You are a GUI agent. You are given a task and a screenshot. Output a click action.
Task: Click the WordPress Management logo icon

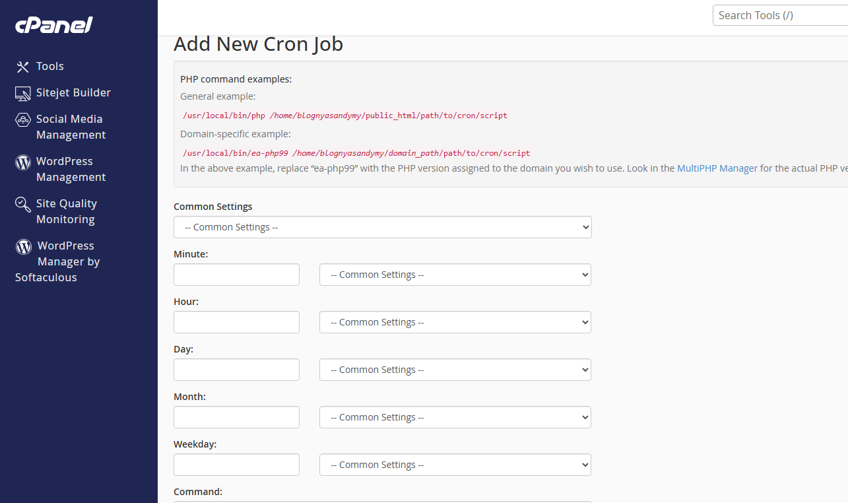point(23,162)
